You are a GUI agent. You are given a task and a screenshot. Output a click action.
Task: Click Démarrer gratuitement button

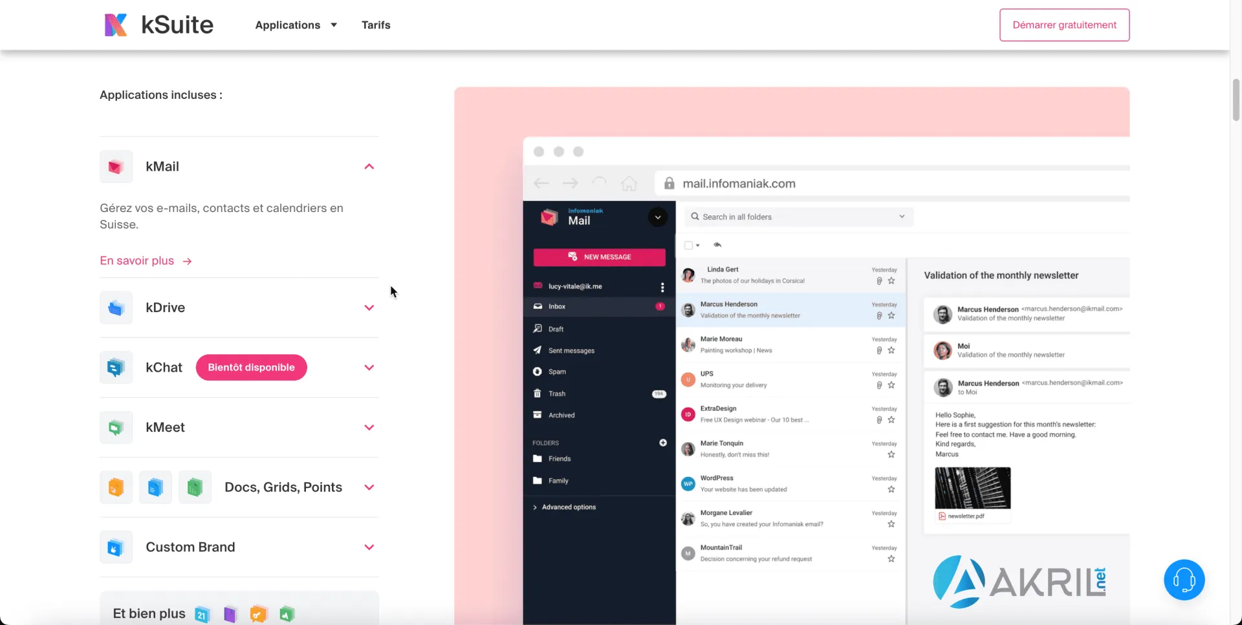(1064, 25)
